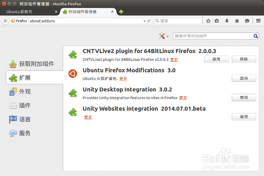Open 获取附加组件 category
The width and height of the screenshot is (264, 176).
coord(35,64)
